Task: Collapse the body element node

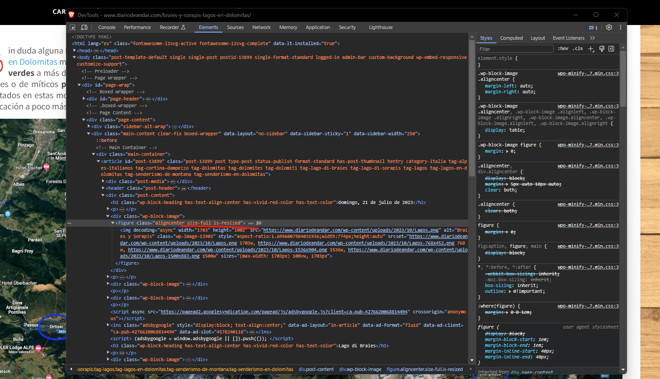Action: tap(75, 57)
